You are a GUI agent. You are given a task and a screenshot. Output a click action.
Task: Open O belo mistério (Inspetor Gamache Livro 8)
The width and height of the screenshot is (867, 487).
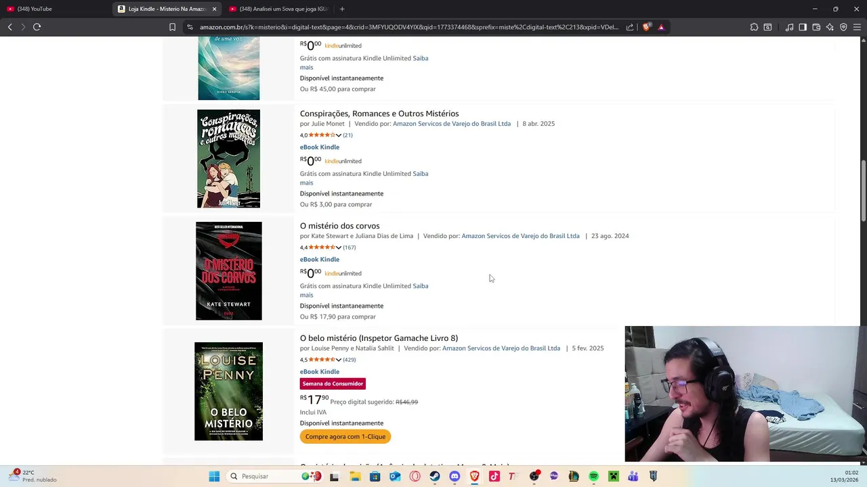point(379,338)
